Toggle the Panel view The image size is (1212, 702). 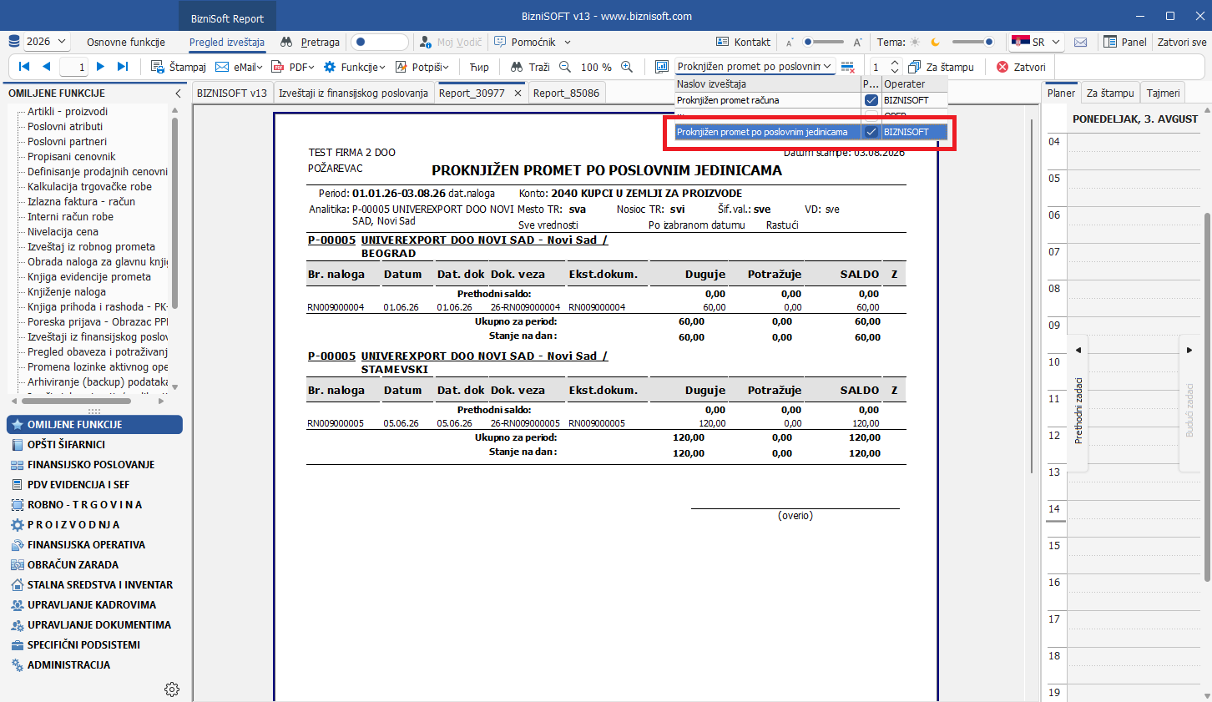tap(1124, 42)
